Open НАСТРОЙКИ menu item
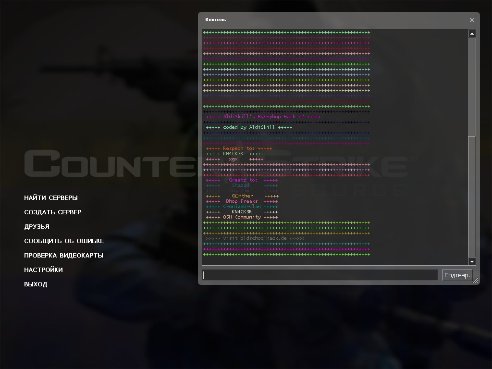The image size is (492, 369). coord(43,270)
